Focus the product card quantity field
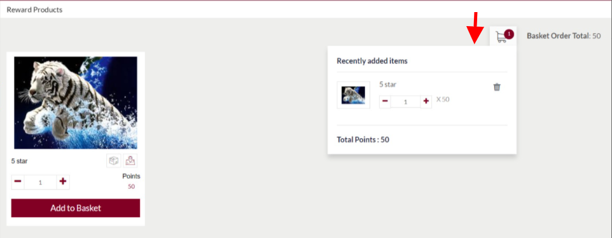612x238 pixels. click(40, 182)
